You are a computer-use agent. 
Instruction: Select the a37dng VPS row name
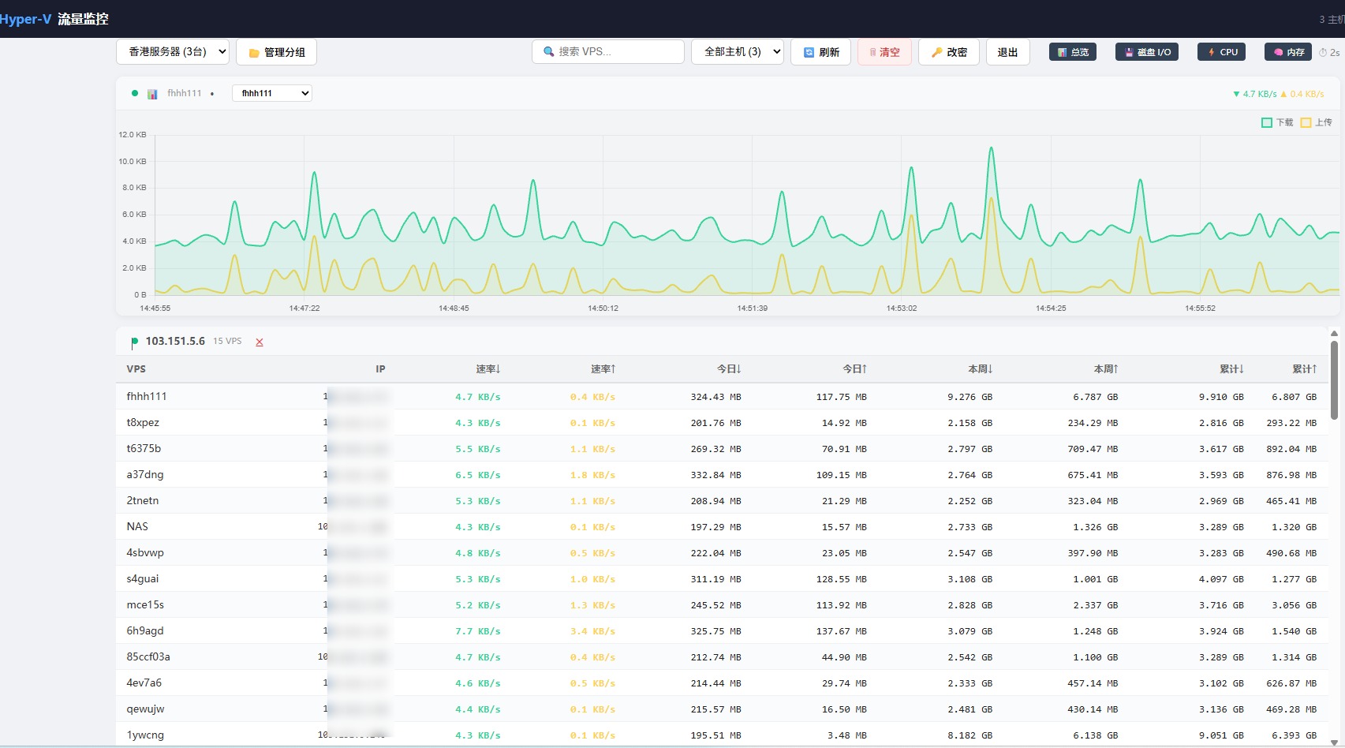click(x=145, y=475)
